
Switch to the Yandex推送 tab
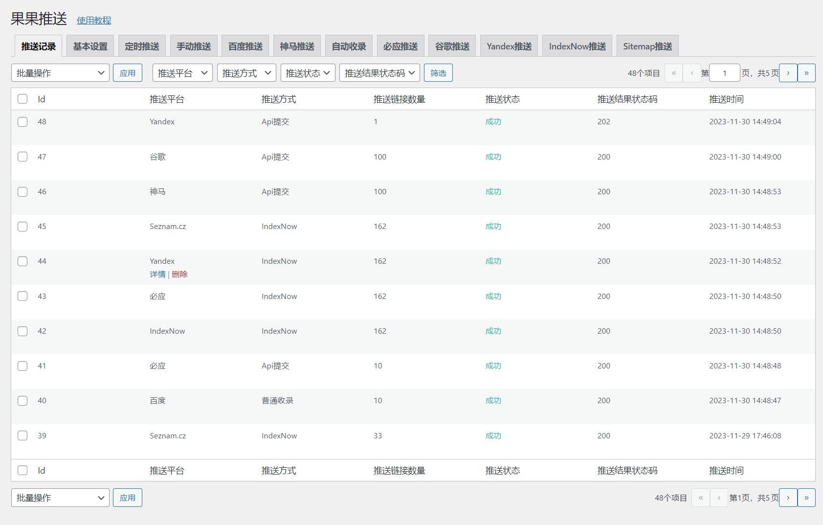509,46
